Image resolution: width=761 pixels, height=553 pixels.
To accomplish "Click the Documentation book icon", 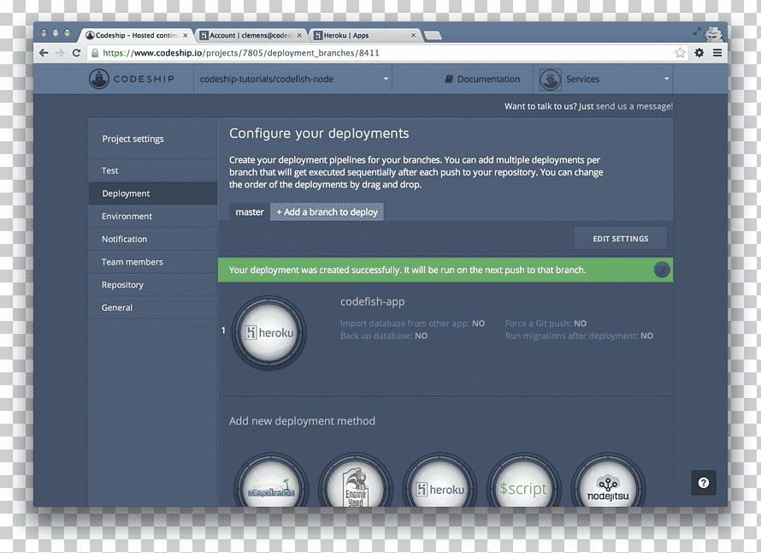I will (x=450, y=79).
